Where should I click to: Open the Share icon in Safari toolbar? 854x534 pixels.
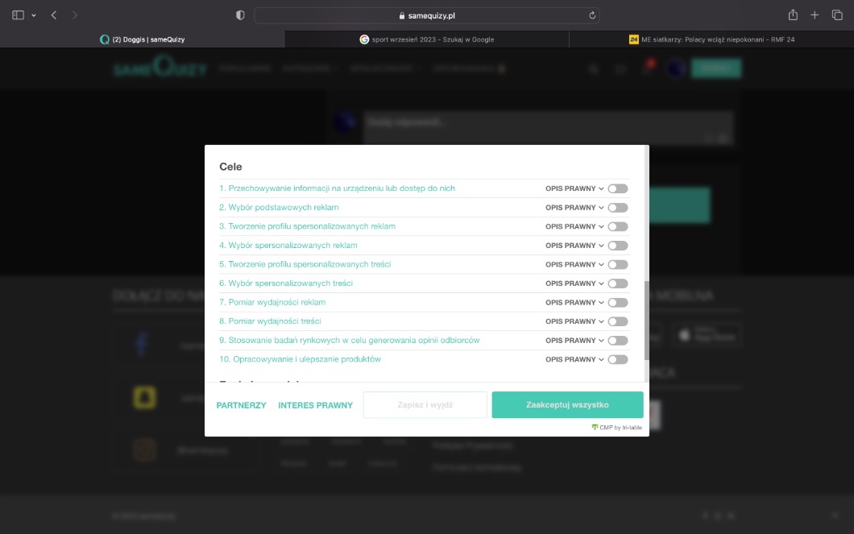[x=793, y=15]
